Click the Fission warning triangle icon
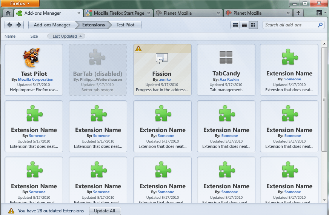The image size is (329, 215). click(x=138, y=49)
